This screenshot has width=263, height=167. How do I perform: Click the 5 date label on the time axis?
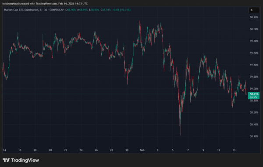173,150
